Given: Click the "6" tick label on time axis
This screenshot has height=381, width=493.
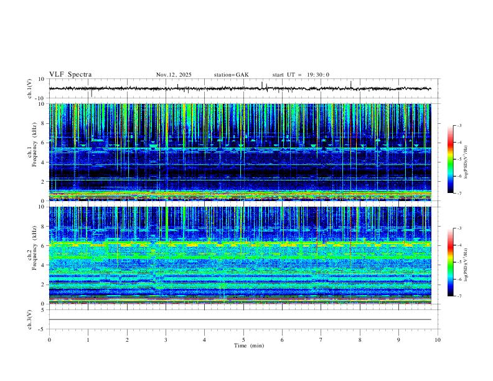Looking at the screenshot, I should point(282,340).
